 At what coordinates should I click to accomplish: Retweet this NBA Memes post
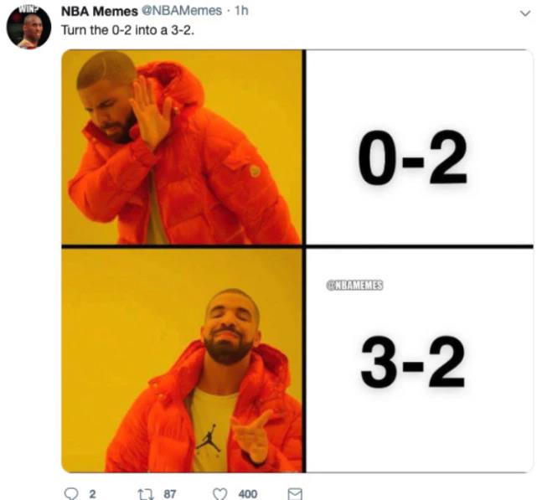tap(145, 494)
